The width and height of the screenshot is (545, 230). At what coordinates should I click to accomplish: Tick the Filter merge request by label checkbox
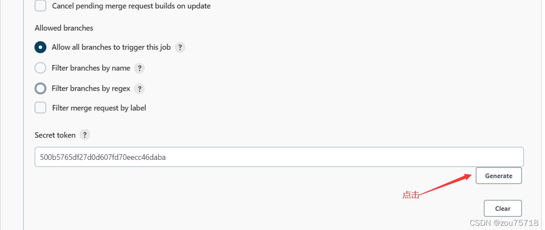(40, 108)
